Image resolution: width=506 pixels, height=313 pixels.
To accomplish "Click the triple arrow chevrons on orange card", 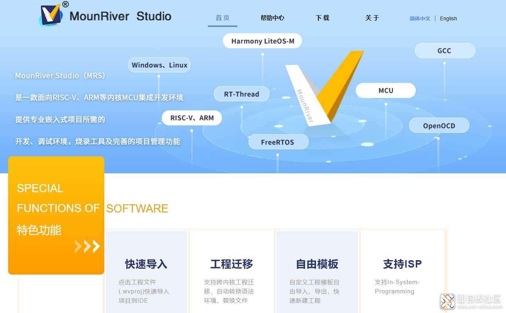I will pos(87,246).
